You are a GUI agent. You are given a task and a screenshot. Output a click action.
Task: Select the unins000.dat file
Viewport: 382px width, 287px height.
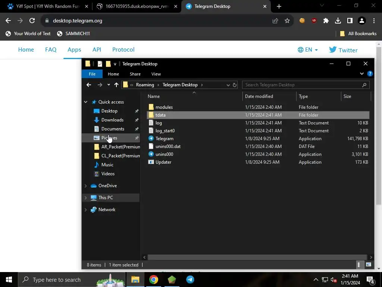168,146
